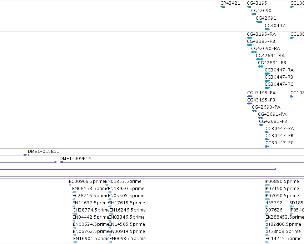Screen dimensions: 304x244
Task: Click the CR43421 label
Action: pyautogui.click(x=230, y=3)
